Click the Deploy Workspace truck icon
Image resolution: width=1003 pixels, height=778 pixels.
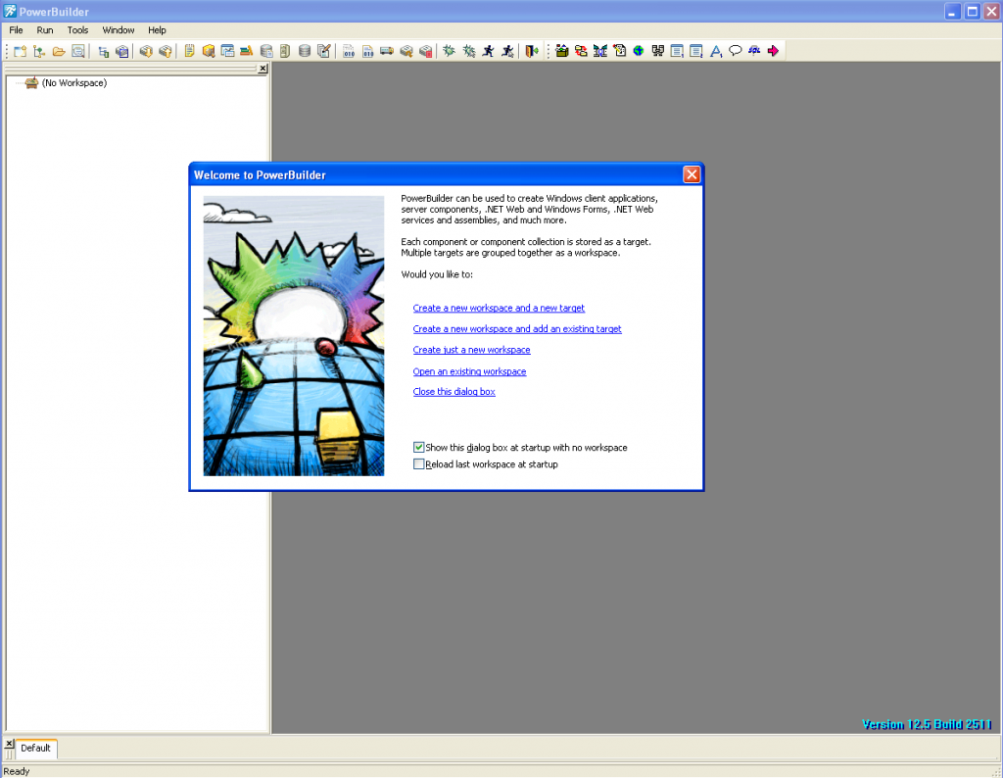[x=387, y=51]
